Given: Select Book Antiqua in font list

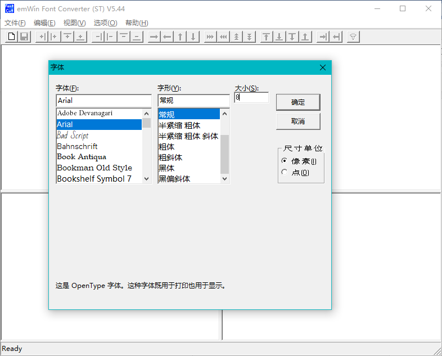Looking at the screenshot, I should (99, 157).
